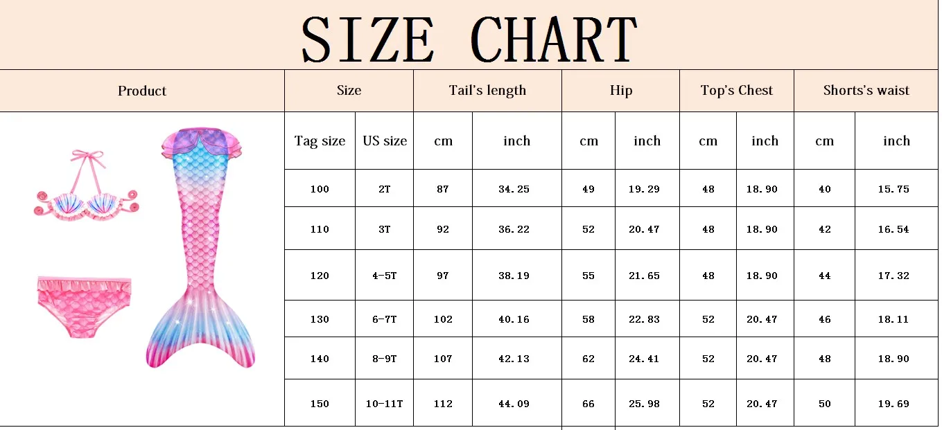Select the 25.98 inch hip cell
The height and width of the screenshot is (430, 942).
click(x=647, y=403)
